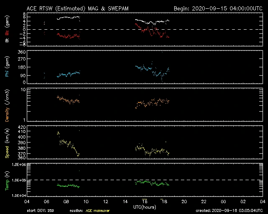This screenshot has height=214, width=268.
Task: Click the 10 tick label on Density axis
Action: pos(23,90)
